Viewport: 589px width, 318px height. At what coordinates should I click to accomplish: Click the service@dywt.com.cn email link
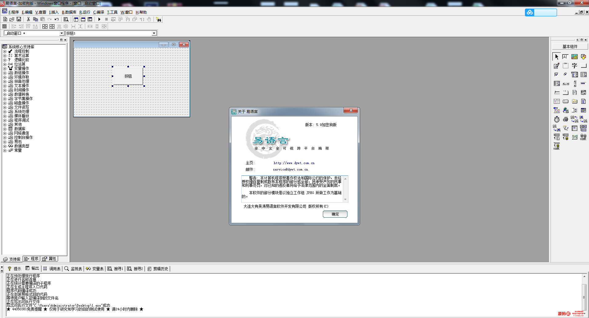pyautogui.click(x=290, y=170)
